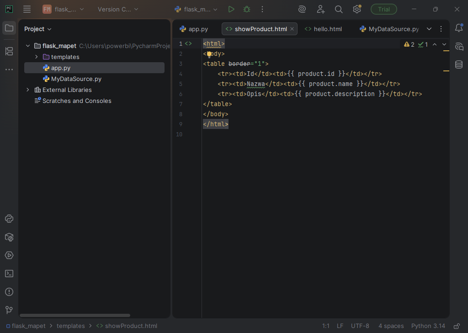
Task: Click the warnings count indicator
Action: point(409,44)
